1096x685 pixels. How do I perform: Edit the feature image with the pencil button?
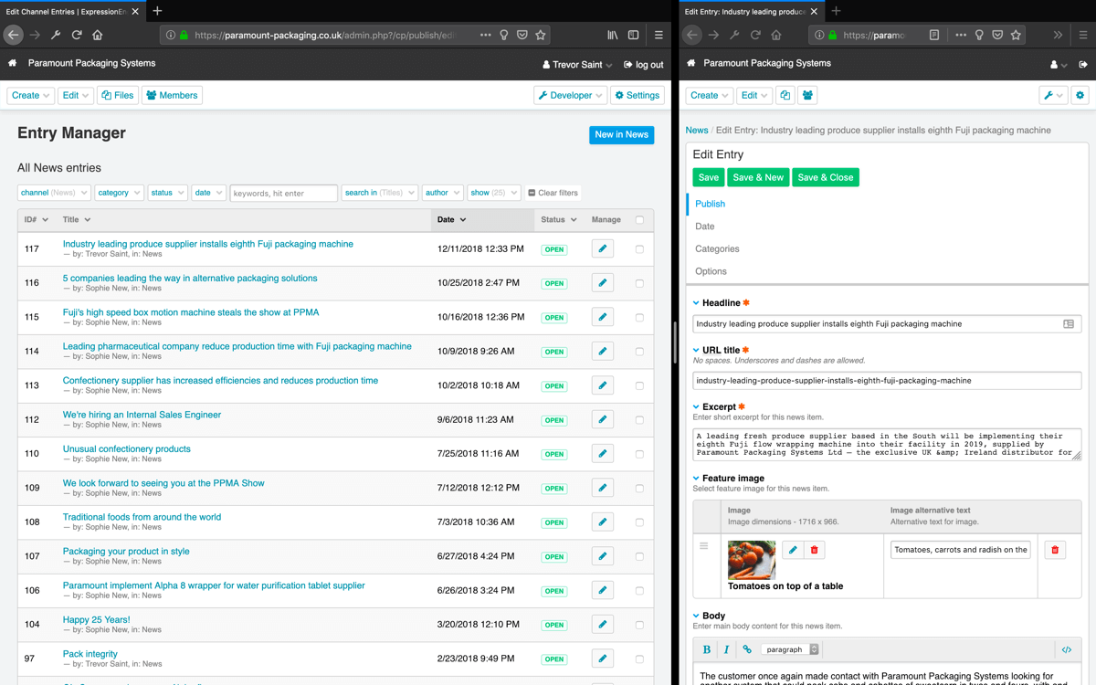793,550
